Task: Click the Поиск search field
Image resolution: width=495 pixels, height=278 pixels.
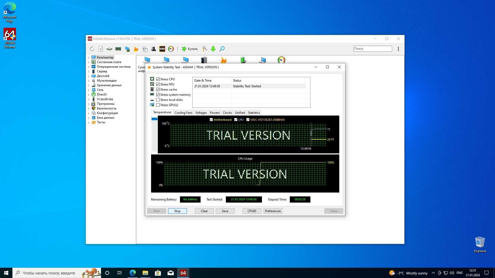Action: coord(373,49)
